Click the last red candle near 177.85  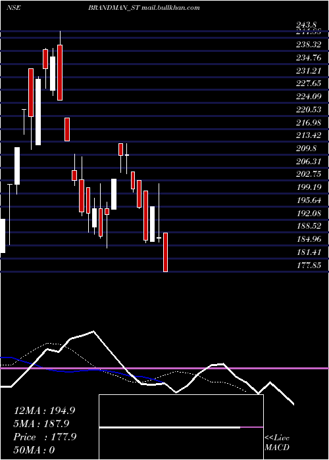(165, 252)
